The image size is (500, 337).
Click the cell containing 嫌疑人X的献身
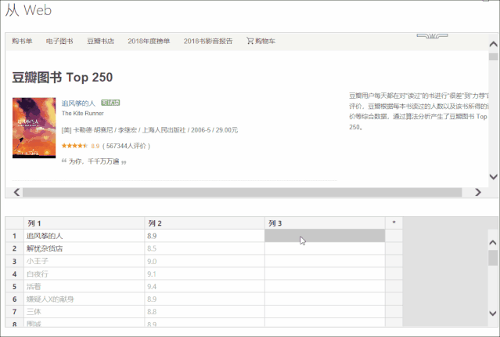coord(85,299)
